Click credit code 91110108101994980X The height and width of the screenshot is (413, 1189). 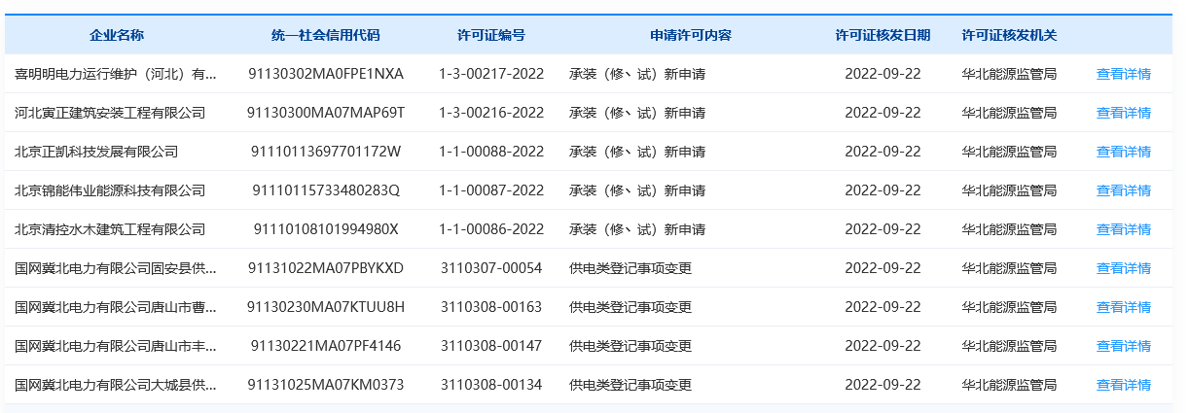pyautogui.click(x=326, y=229)
